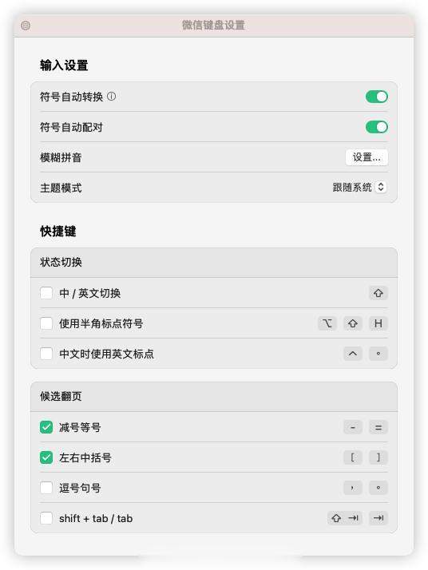Check the 使用半角标点符号 option

(x=46, y=323)
